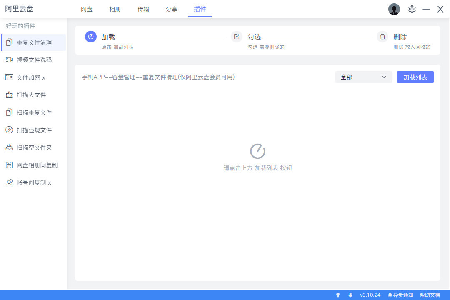This screenshot has height=300, width=450.
Task: Switch to the 网盘 tab
Action: (87, 9)
